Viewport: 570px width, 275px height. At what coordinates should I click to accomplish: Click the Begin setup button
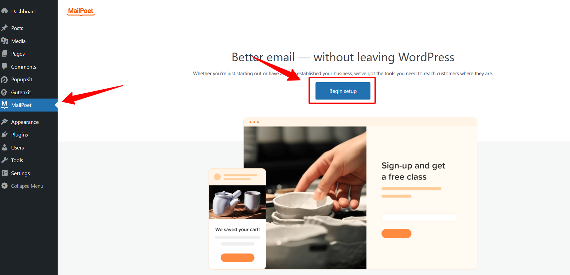coord(343,91)
